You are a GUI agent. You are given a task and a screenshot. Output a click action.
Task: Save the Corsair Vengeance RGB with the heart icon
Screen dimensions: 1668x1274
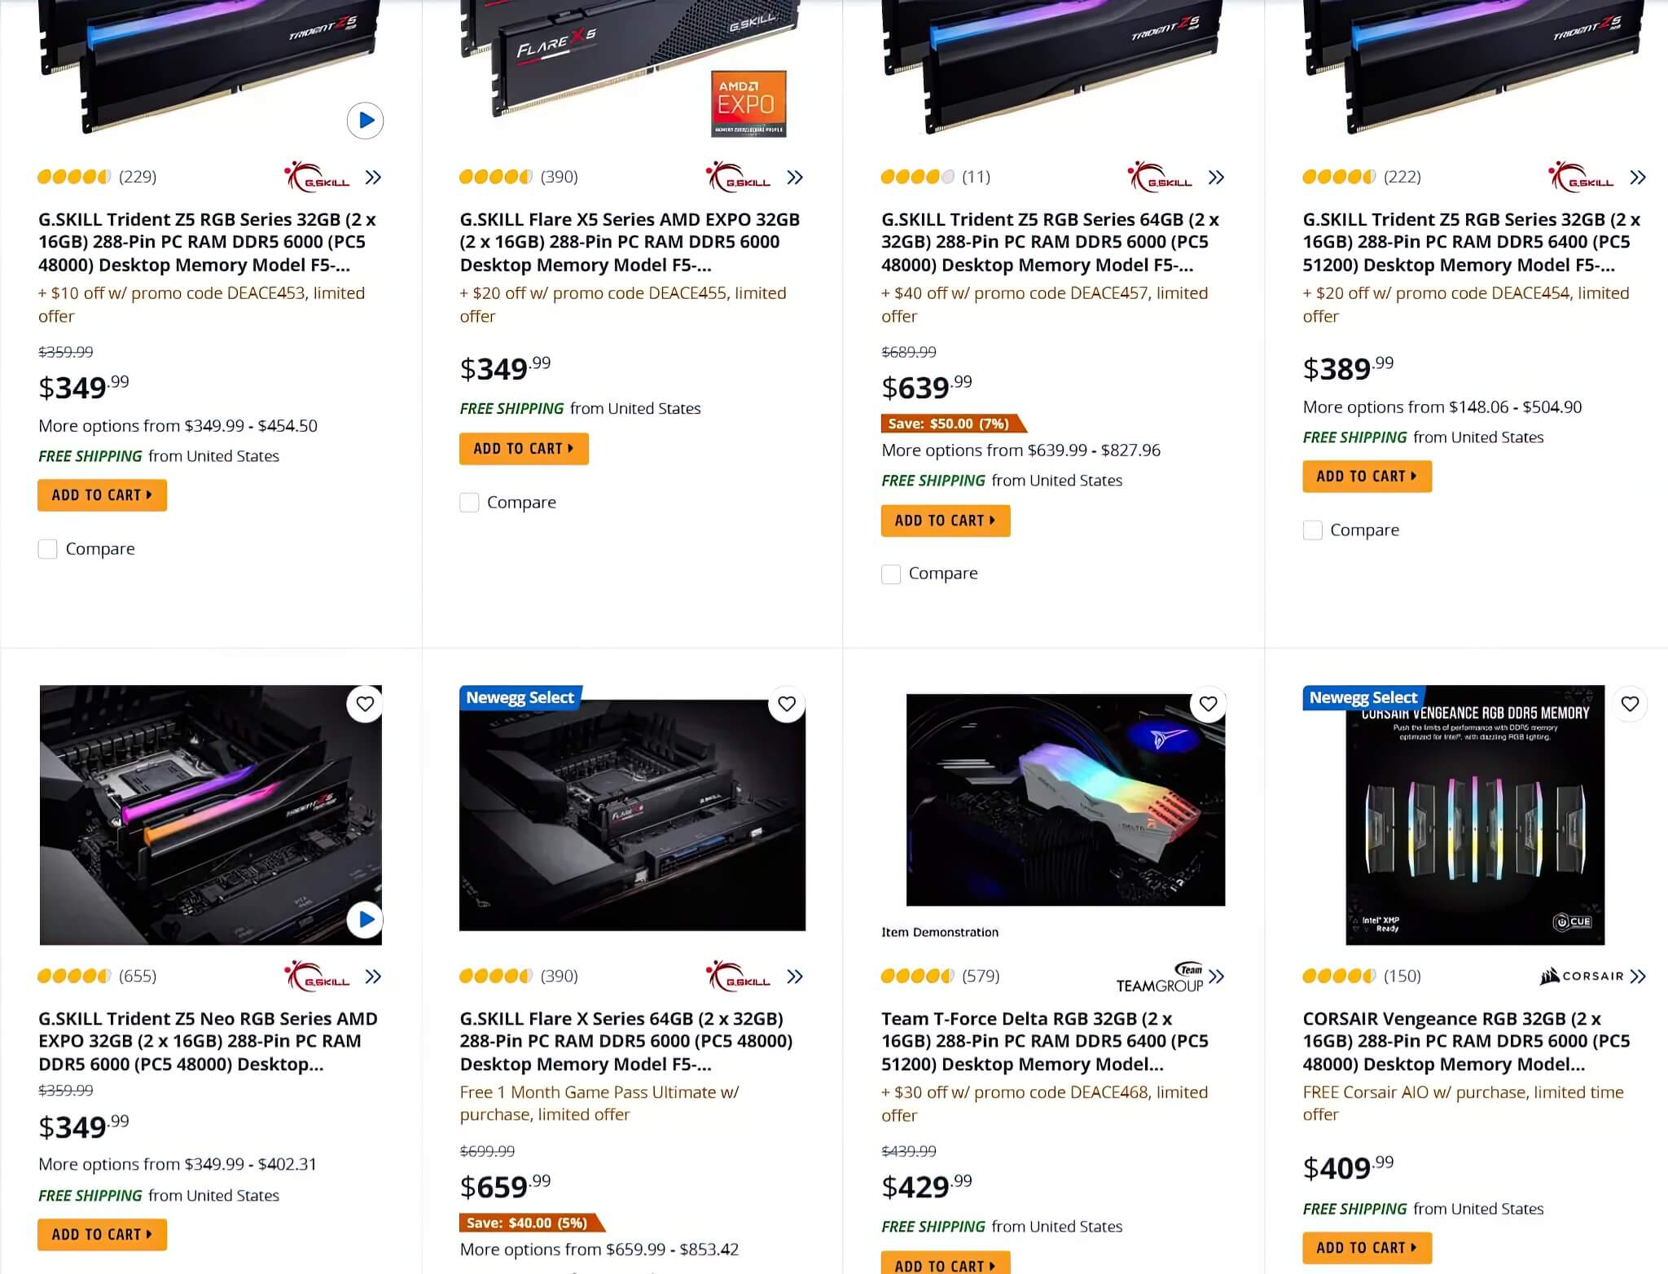point(1630,703)
